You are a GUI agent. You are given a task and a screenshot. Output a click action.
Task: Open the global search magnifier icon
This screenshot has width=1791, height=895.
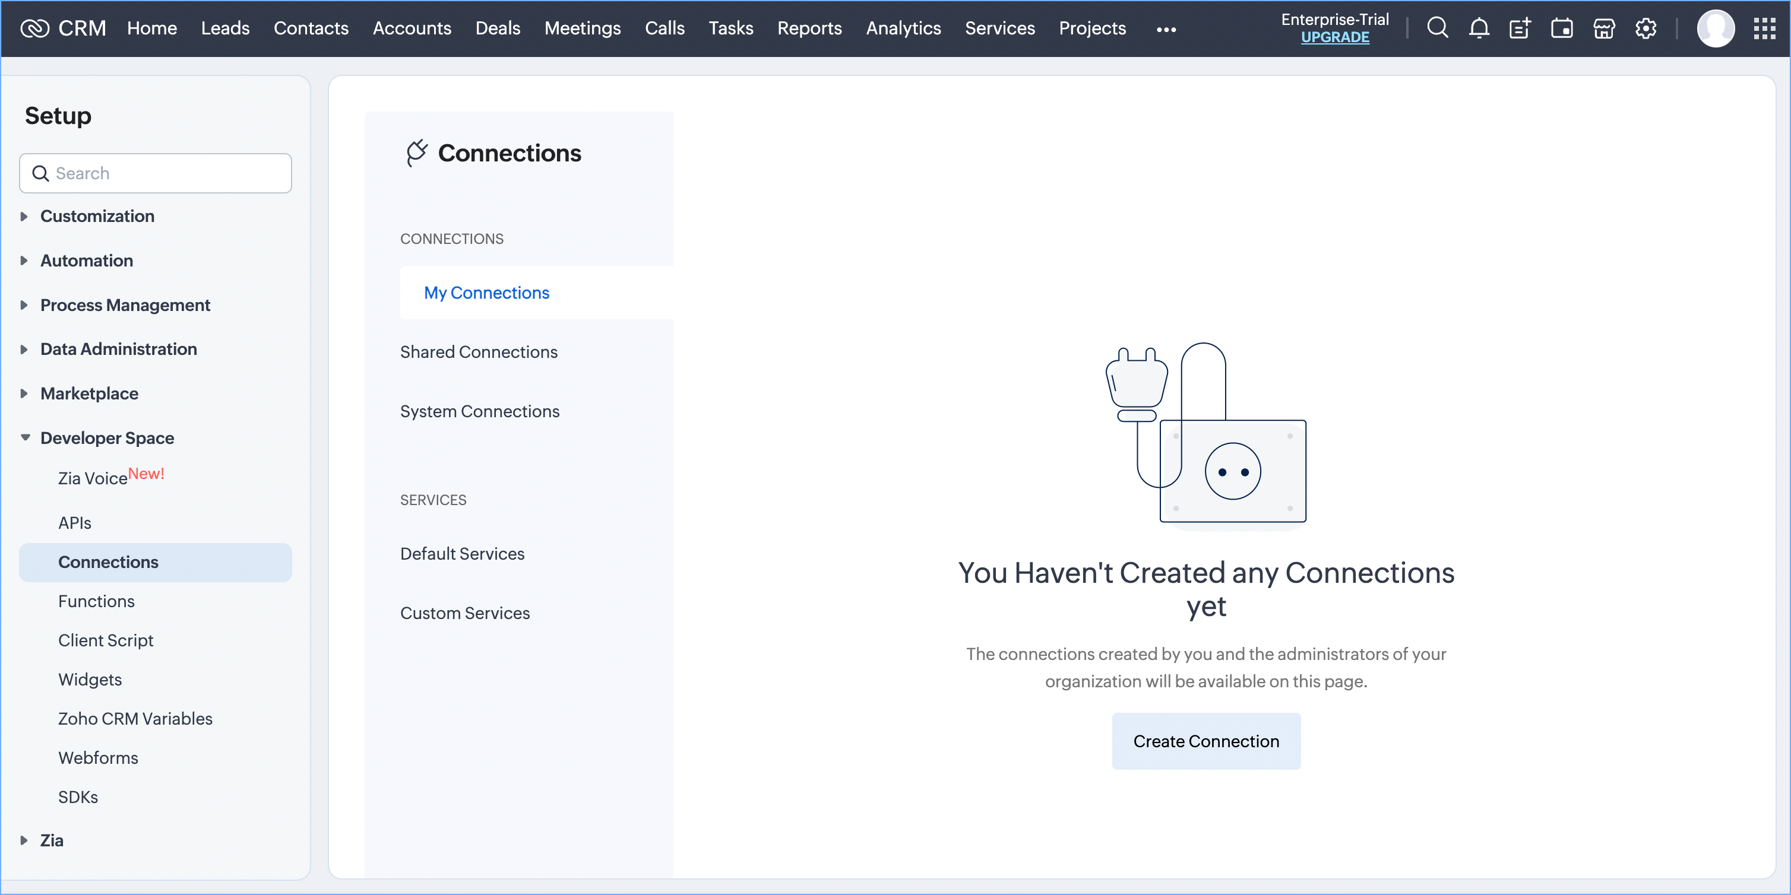tap(1437, 28)
